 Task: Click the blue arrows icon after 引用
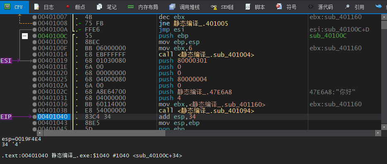tap(379, 6)
